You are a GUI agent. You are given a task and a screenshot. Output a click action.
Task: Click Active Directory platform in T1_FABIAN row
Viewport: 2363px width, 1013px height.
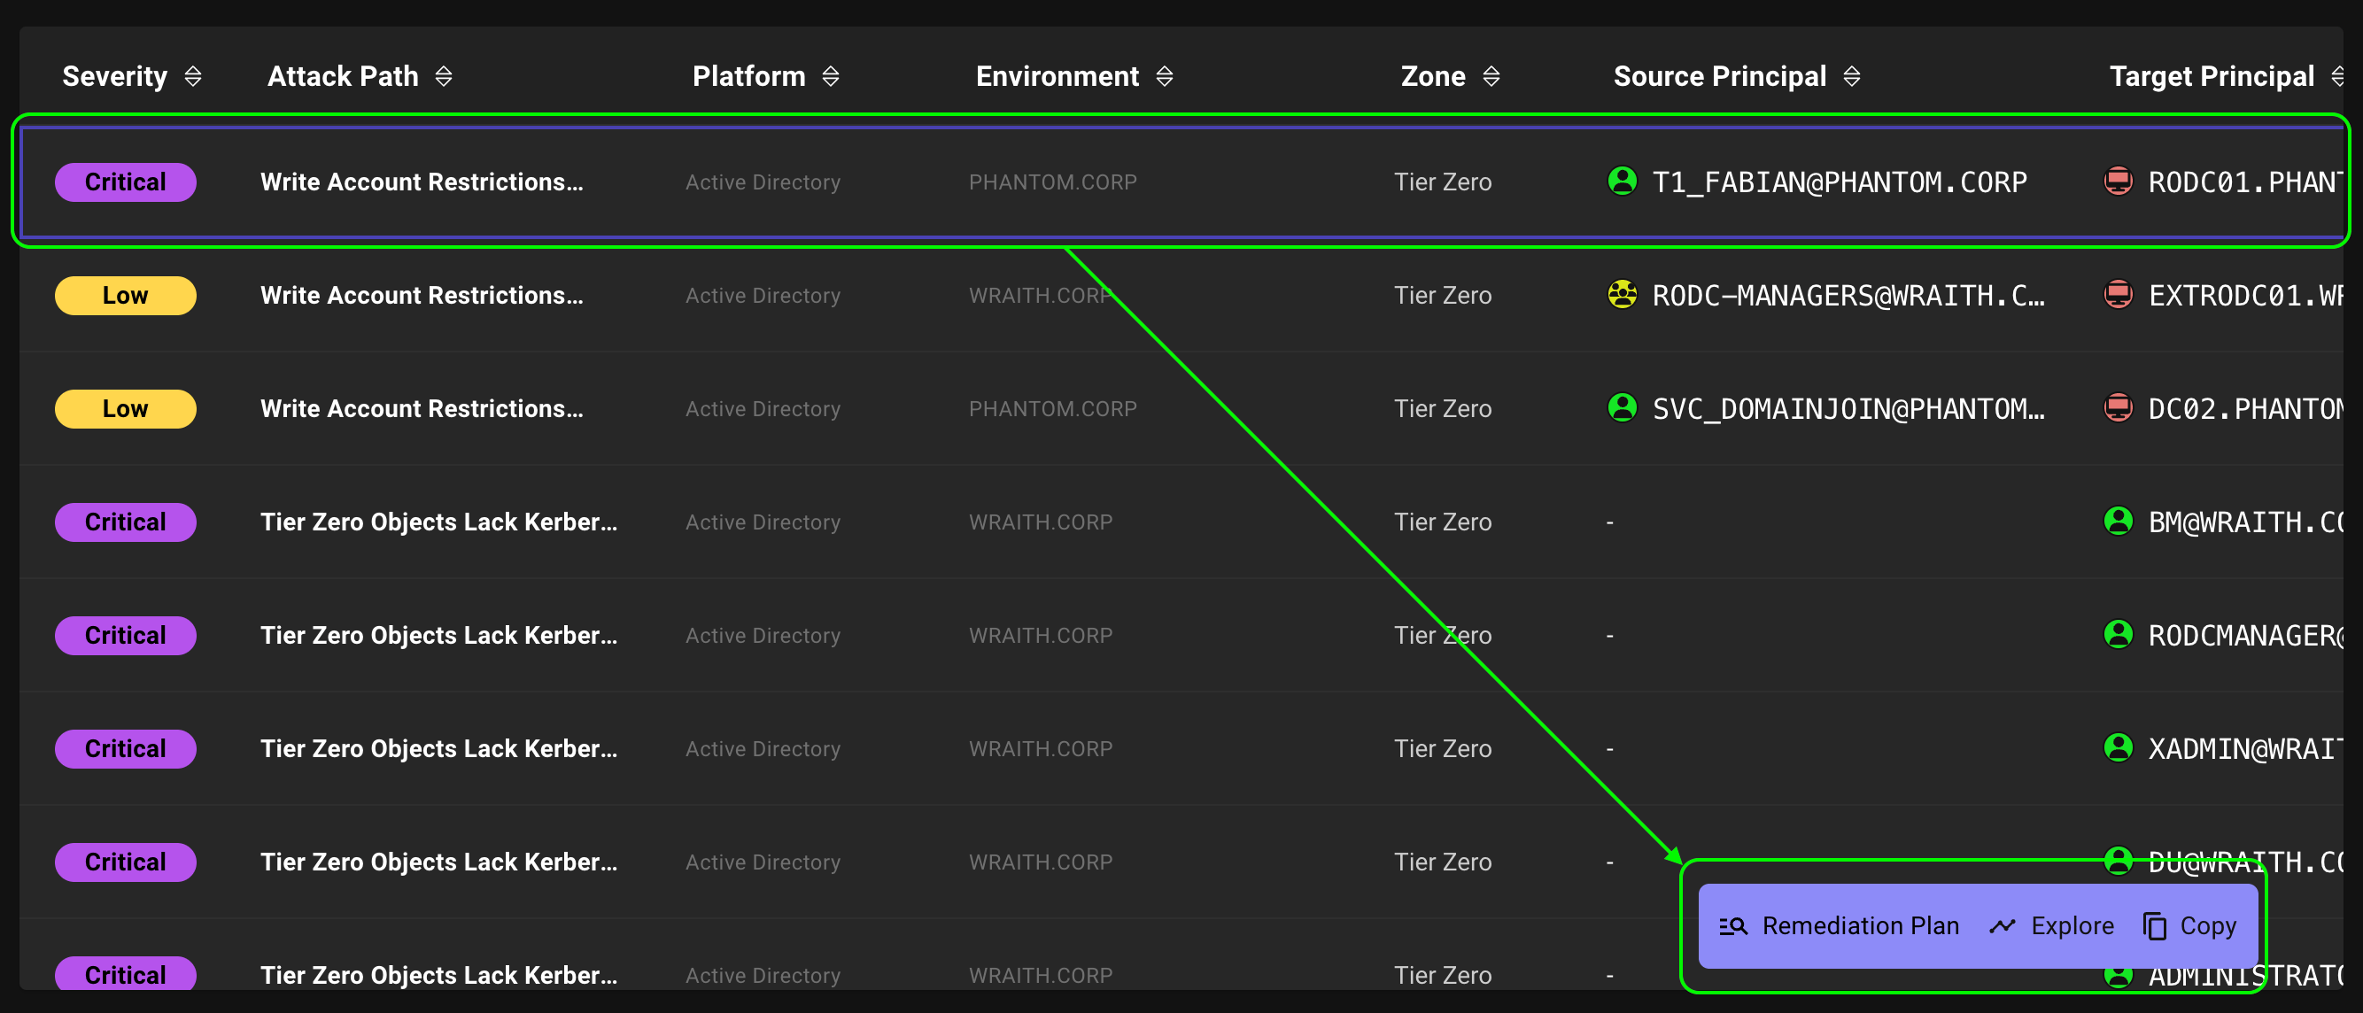[x=763, y=182]
